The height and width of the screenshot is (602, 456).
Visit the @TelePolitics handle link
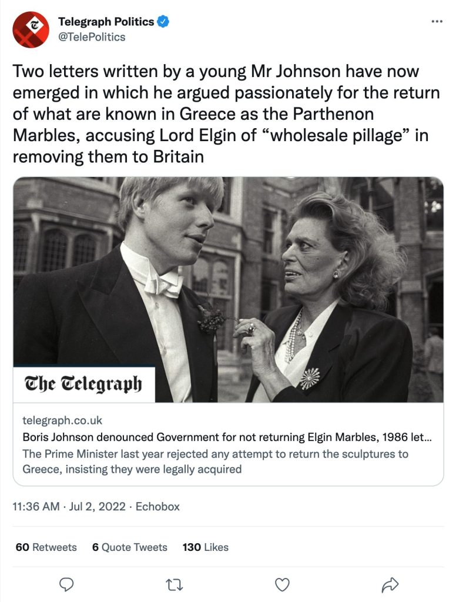[92, 36]
